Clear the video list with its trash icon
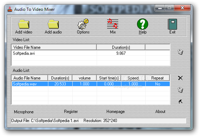The width and height of the screenshot is (200, 137). click(x=181, y=52)
